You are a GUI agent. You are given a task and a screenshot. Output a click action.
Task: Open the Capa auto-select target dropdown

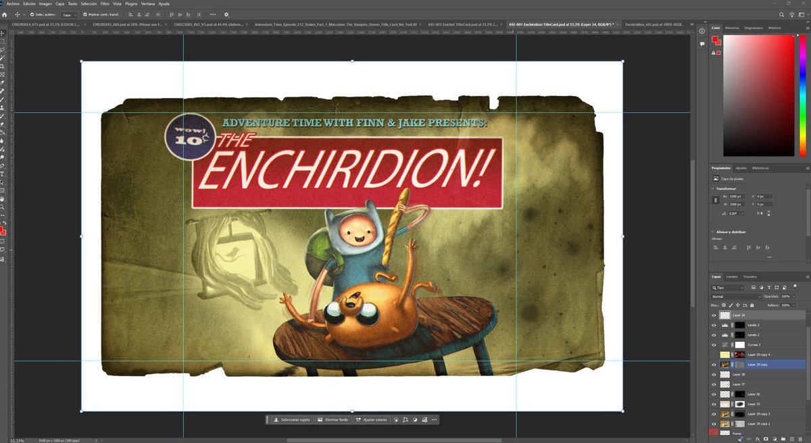[69, 14]
